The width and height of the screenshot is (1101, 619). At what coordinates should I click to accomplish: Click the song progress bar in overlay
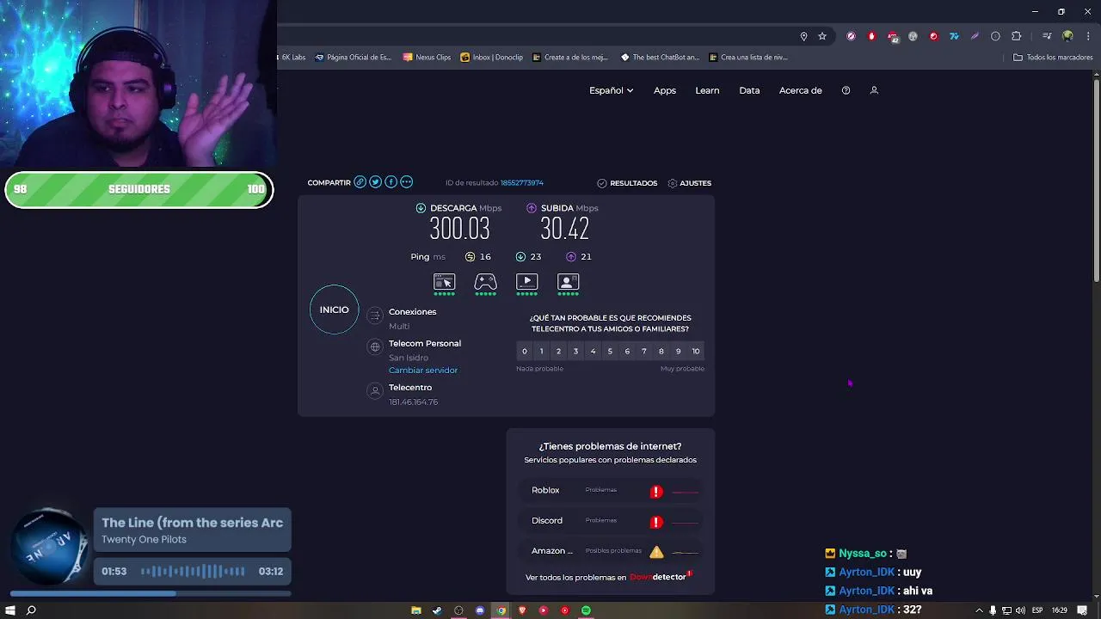tap(151, 593)
